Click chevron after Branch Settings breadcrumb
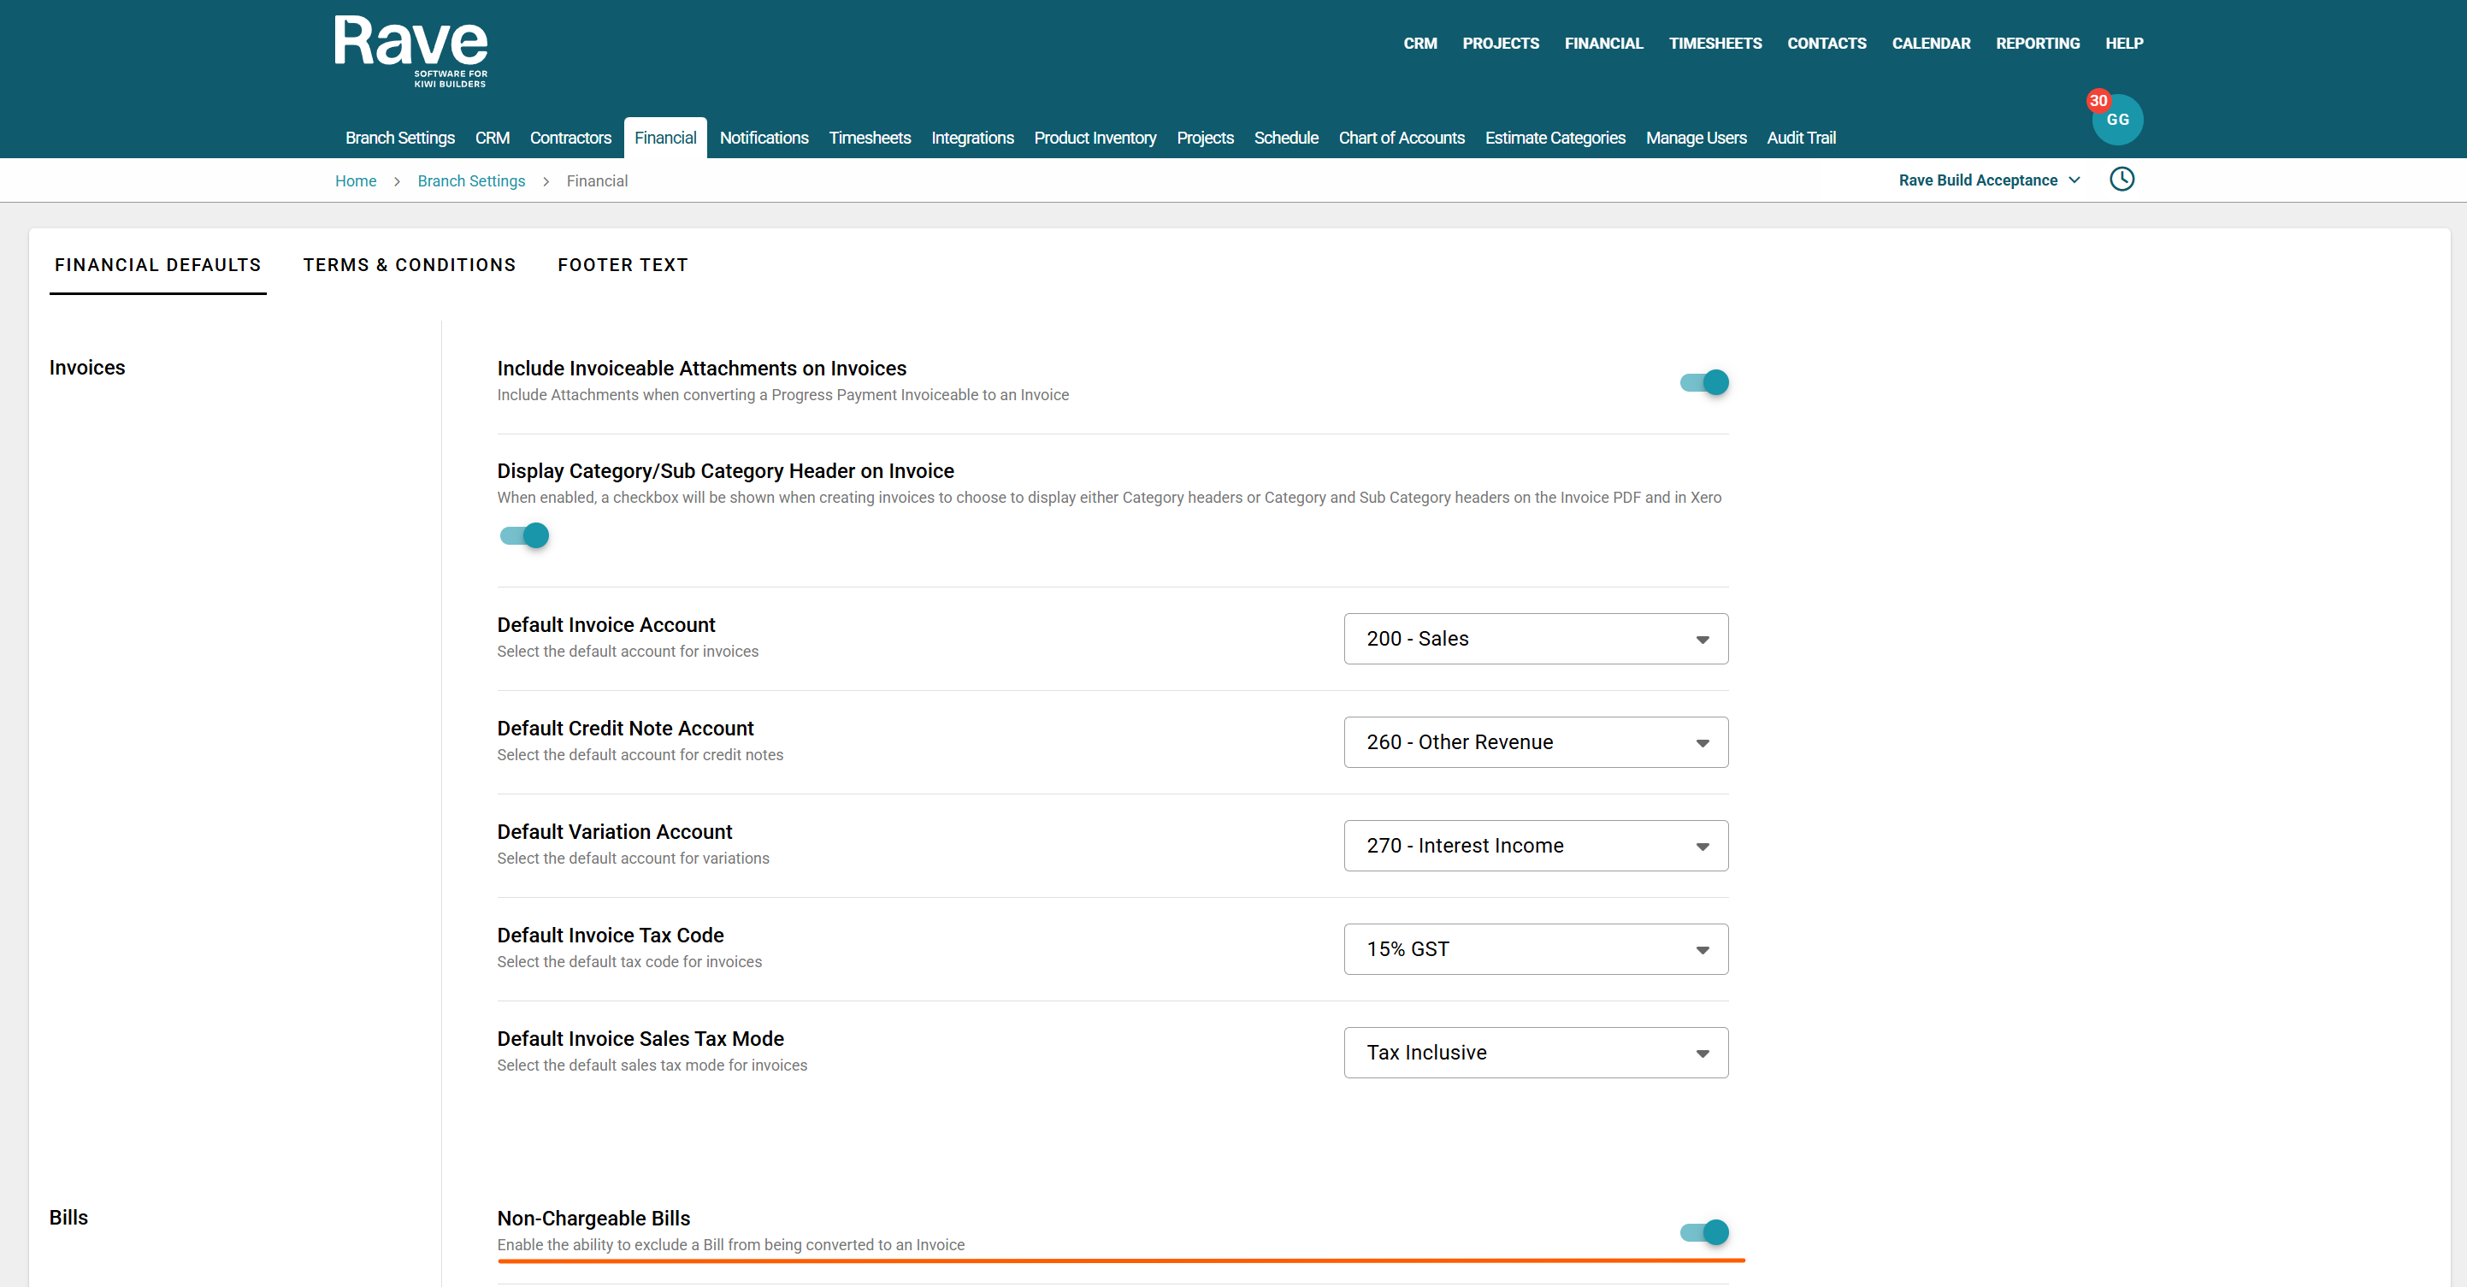Viewport: 2467px width, 1287px height. (546, 181)
